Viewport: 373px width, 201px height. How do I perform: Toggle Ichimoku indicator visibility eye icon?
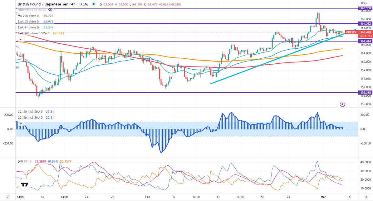pyautogui.click(x=50, y=10)
